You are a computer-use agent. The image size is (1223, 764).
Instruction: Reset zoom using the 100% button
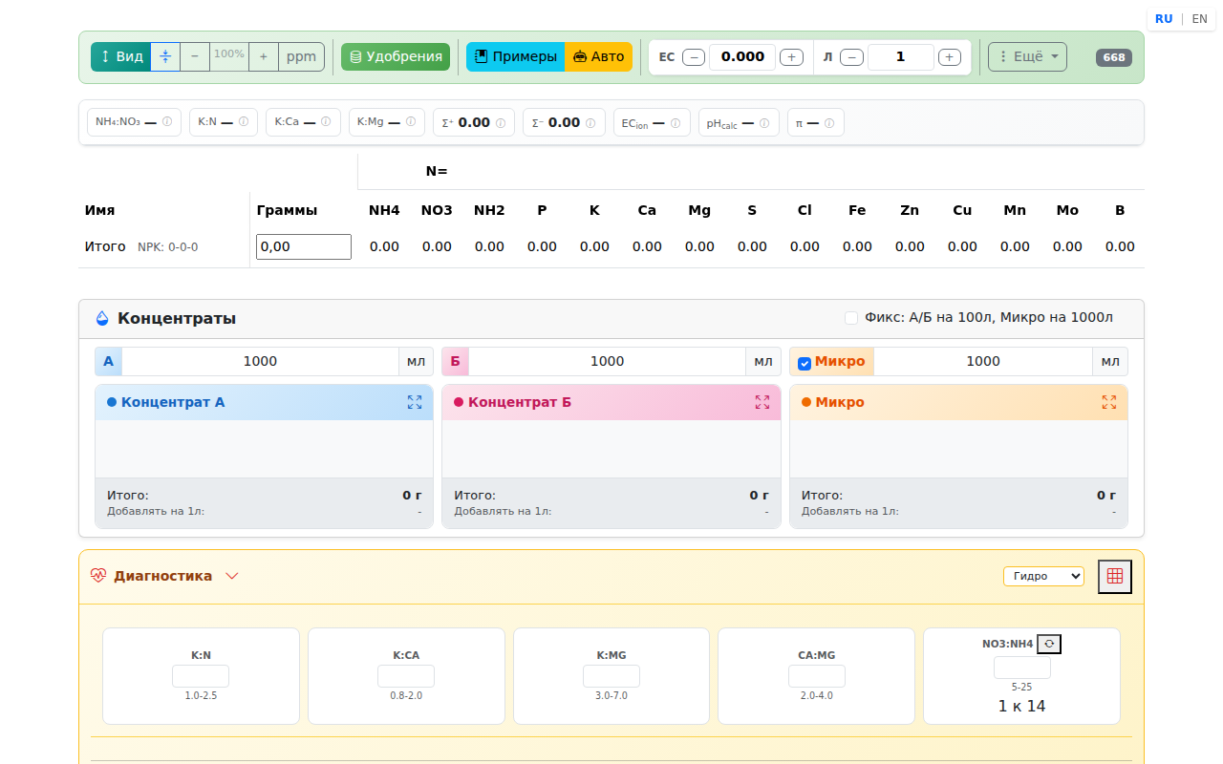[x=229, y=56]
